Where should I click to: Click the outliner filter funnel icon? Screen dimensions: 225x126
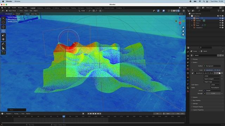(219, 11)
